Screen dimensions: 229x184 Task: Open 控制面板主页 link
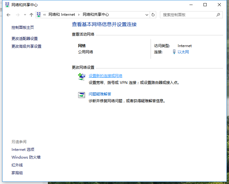coord(23,28)
